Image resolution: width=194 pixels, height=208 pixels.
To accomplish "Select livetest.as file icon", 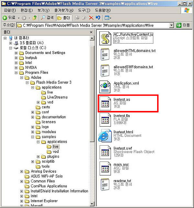I will click(105, 103).
